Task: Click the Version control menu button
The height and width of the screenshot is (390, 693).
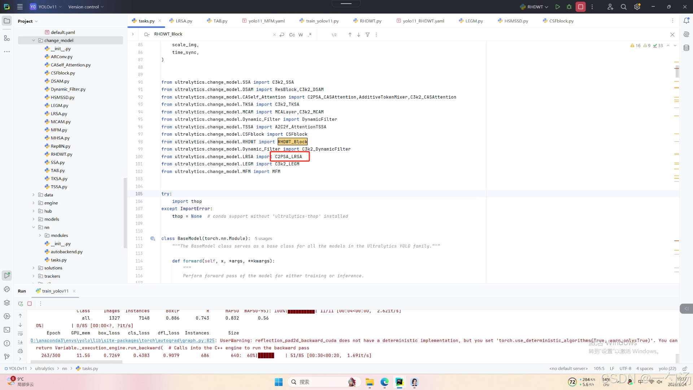Action: coord(86,7)
